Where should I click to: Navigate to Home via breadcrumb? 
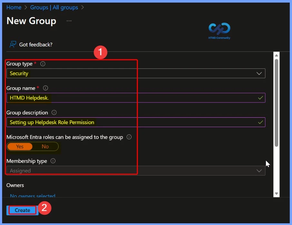14,7
